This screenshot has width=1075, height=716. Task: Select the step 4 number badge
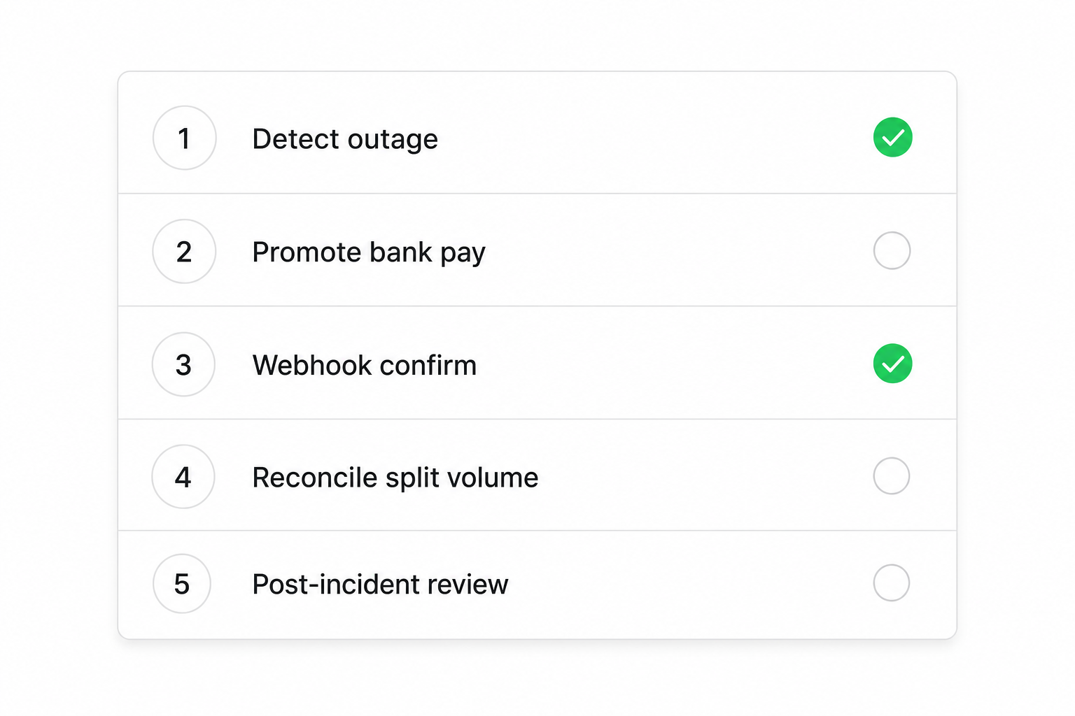pyautogui.click(x=183, y=477)
